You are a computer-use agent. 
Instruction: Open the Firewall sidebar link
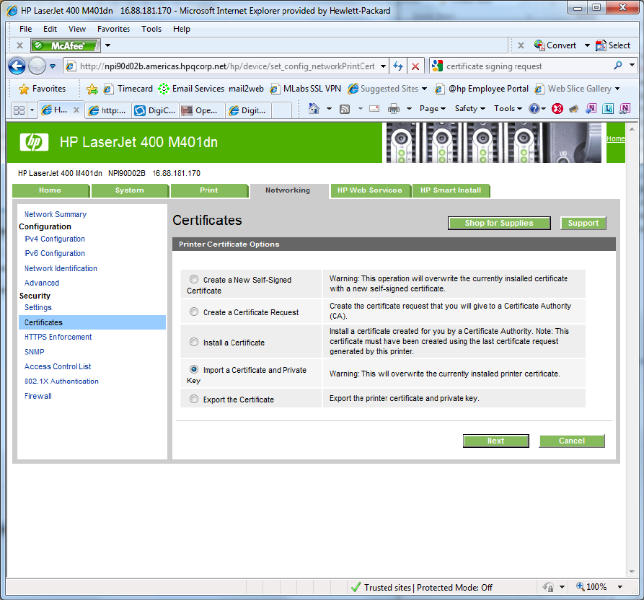click(38, 396)
